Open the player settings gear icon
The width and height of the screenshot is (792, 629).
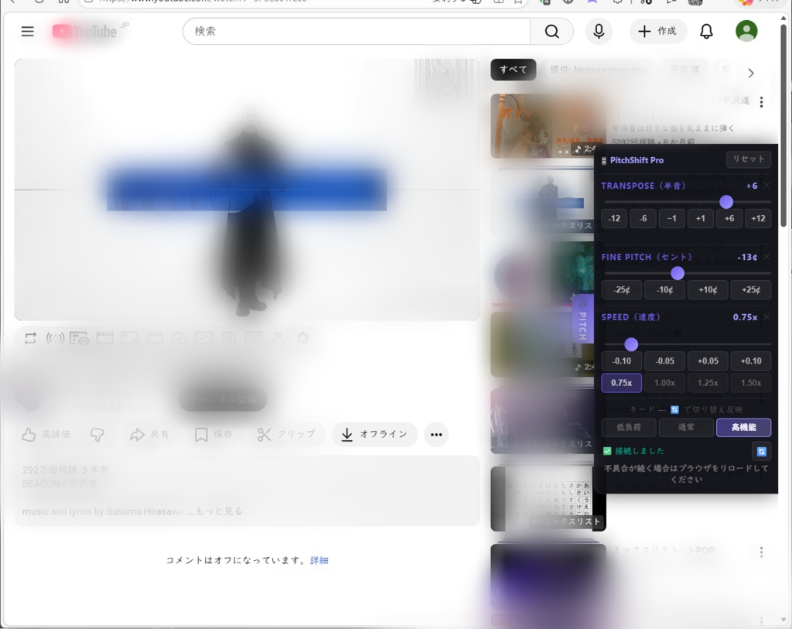(x=302, y=337)
